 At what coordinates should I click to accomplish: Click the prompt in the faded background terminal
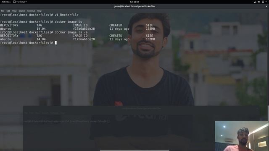[66, 121]
